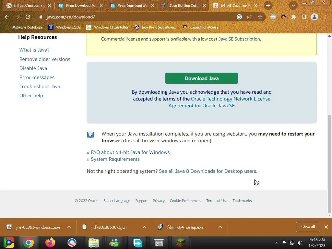Click the striped flag extension icon

(x=273, y=17)
